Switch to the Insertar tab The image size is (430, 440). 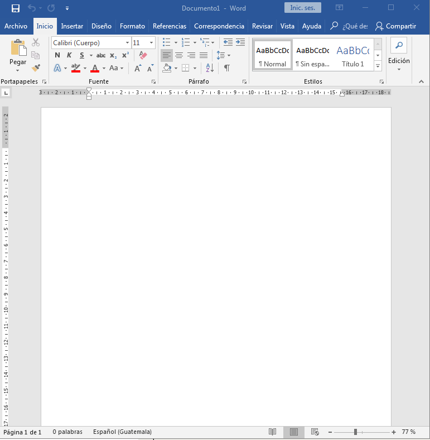click(x=72, y=26)
